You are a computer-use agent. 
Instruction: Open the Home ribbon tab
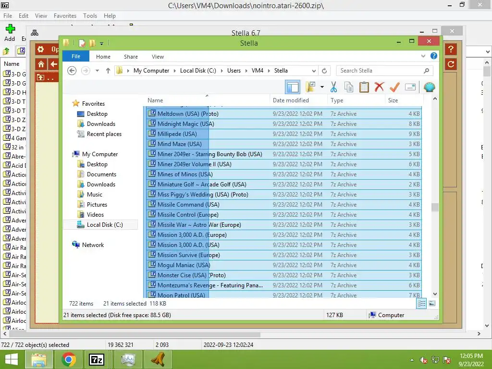click(x=103, y=57)
